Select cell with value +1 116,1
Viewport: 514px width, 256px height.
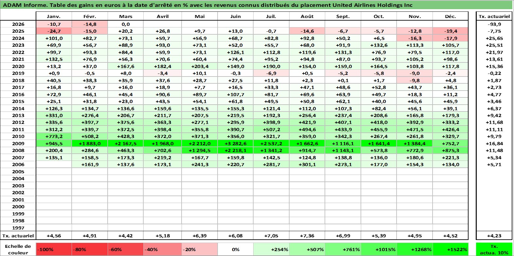click(x=343, y=144)
